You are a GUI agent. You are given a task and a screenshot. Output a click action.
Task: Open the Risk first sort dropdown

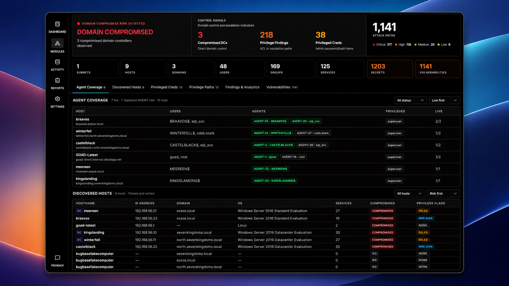[443, 194]
